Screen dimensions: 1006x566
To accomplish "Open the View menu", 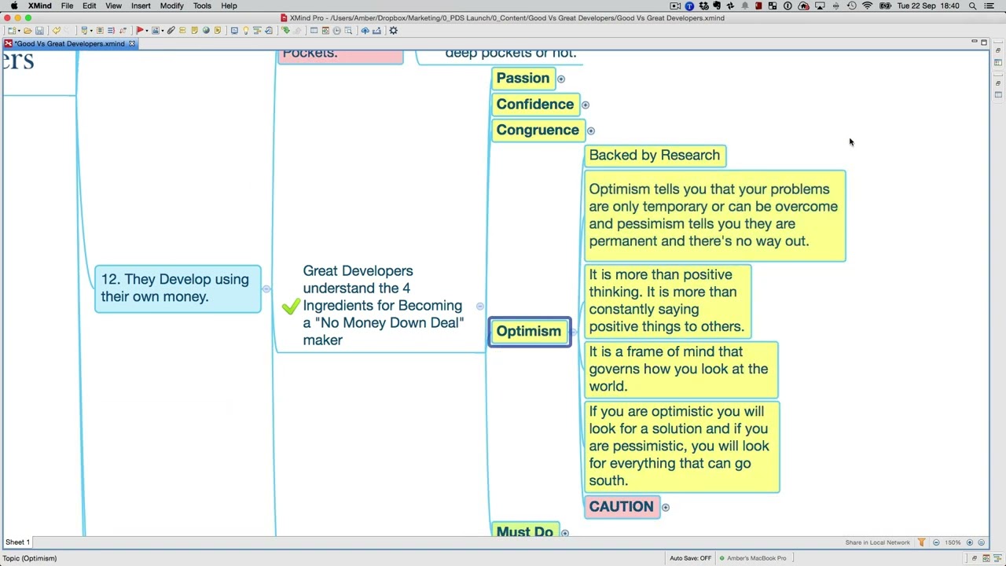I will point(113,6).
